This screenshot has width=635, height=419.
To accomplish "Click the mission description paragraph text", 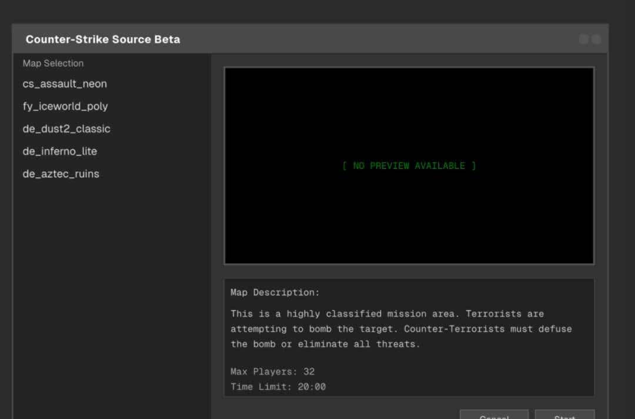I will pos(400,329).
